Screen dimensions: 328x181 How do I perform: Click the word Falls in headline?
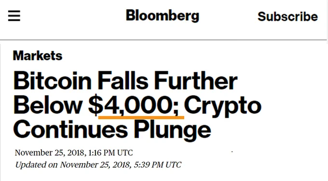[x=123, y=80]
